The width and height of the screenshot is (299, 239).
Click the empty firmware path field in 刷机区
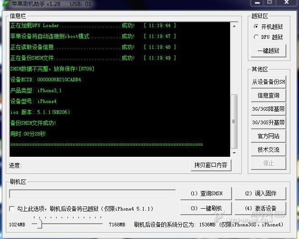click(92, 194)
